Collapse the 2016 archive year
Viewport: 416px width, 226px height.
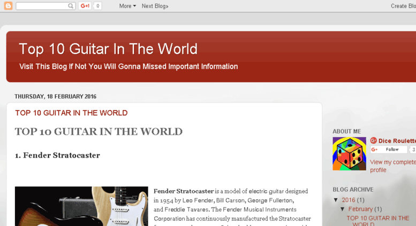click(336, 200)
